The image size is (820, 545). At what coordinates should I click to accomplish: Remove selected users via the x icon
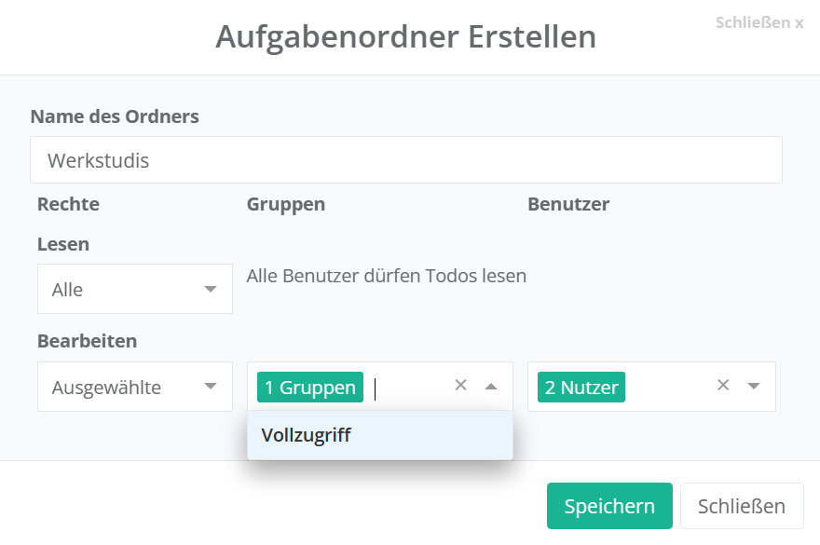click(723, 386)
